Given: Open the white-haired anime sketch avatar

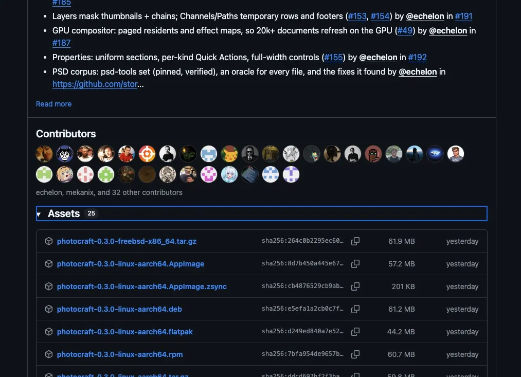Looking at the screenshot, I should 291,154.
